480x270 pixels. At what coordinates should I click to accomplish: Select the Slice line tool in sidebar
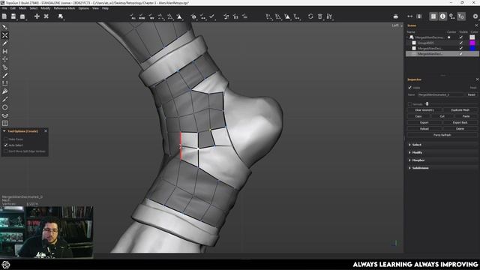pyautogui.click(x=5, y=99)
